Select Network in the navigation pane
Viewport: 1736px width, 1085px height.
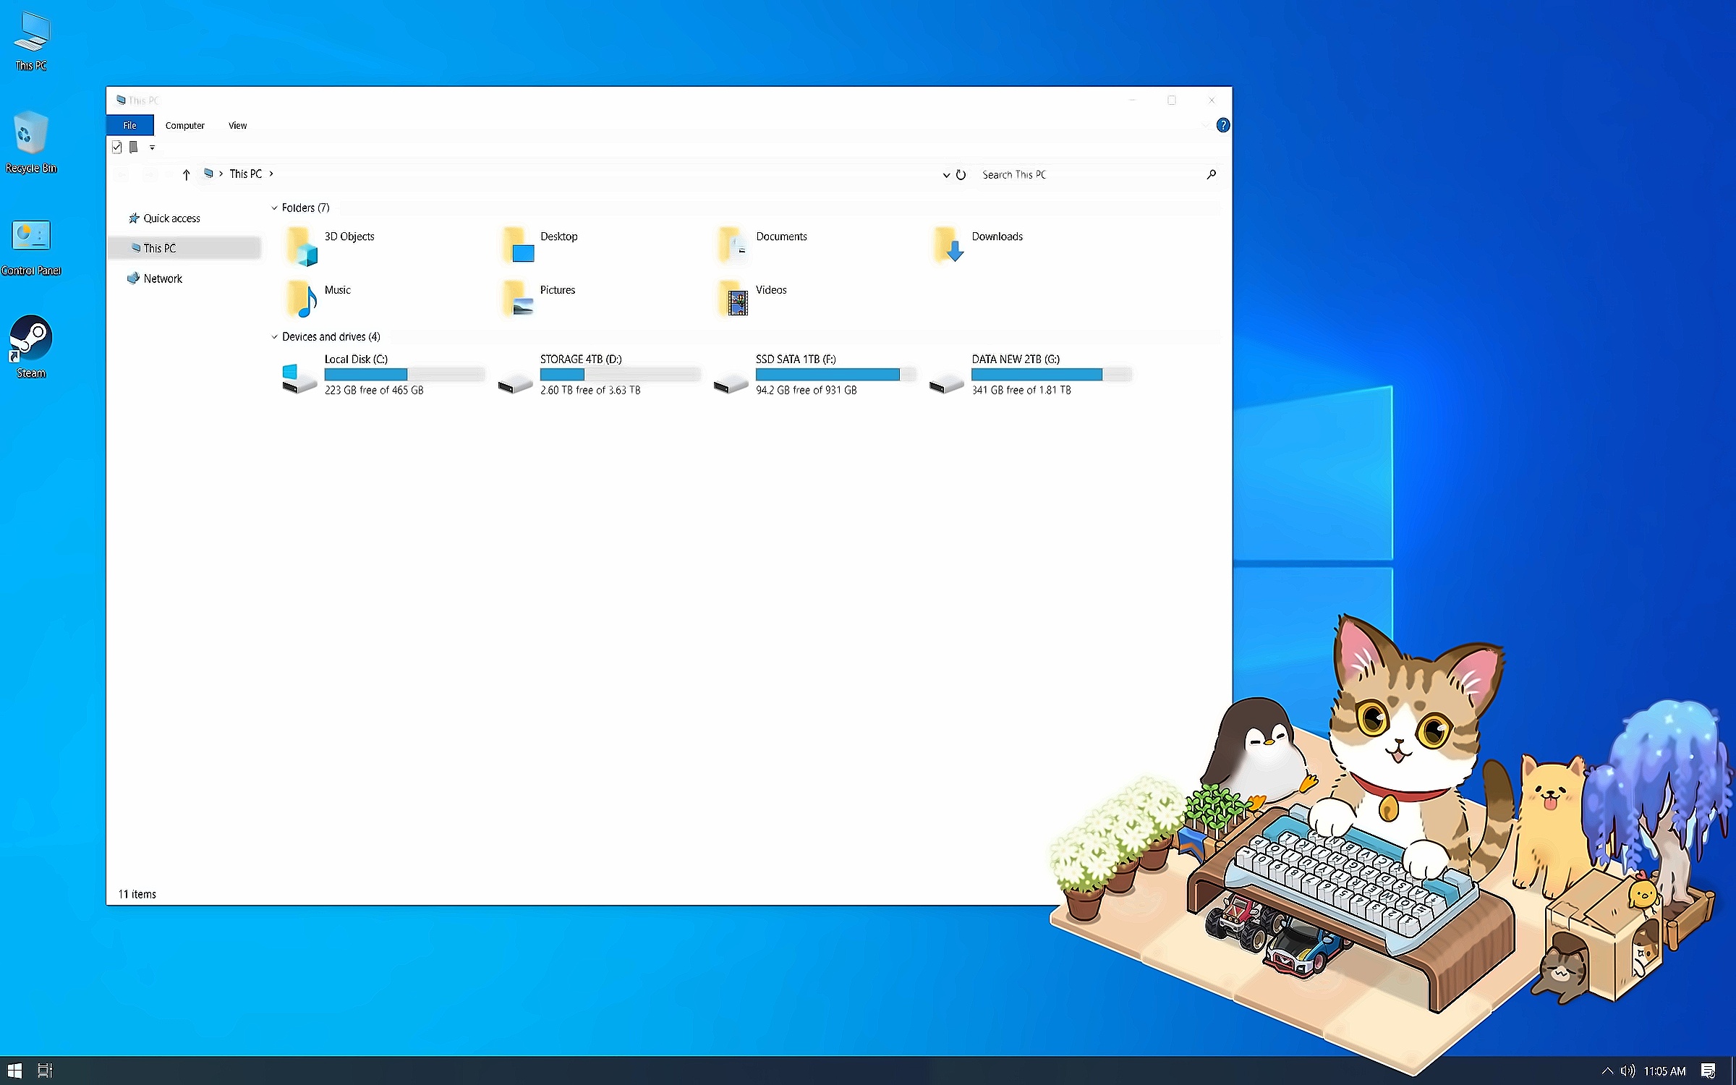point(163,278)
